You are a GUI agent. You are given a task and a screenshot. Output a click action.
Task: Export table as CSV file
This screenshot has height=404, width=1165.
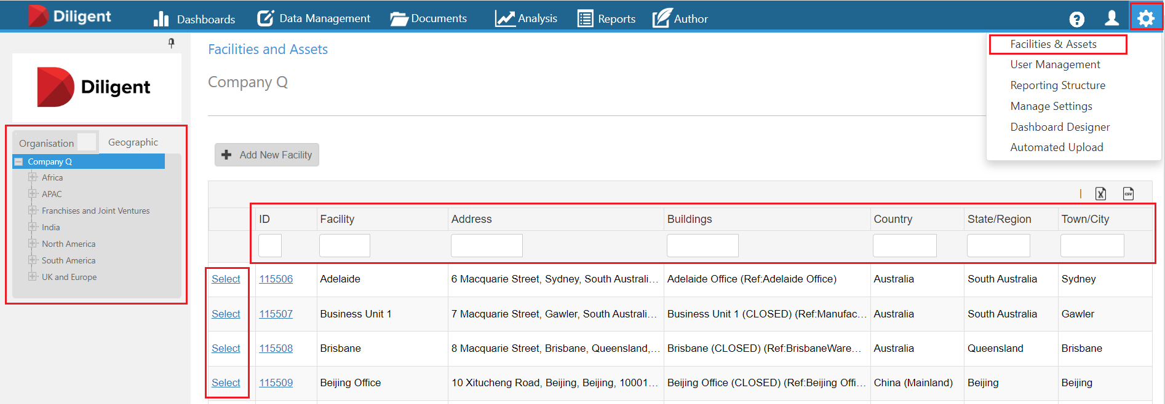(1128, 193)
